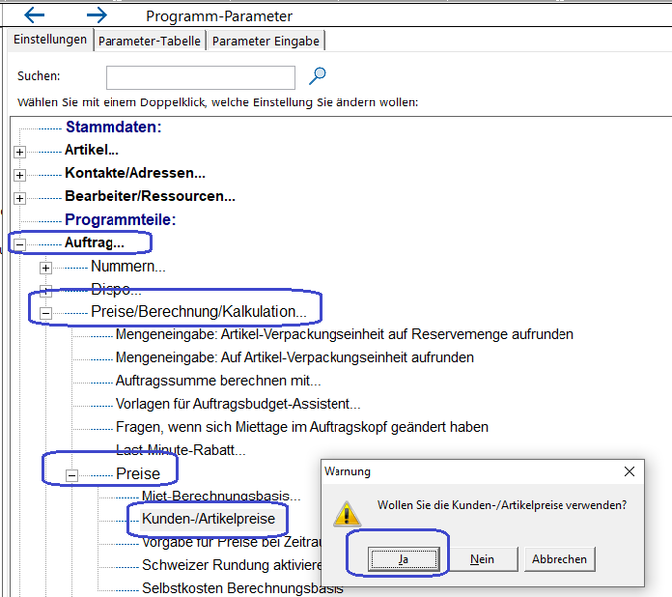Click Abbrechen in the warning dialog
Image resolution: width=672 pixels, height=597 pixels.
(560, 559)
